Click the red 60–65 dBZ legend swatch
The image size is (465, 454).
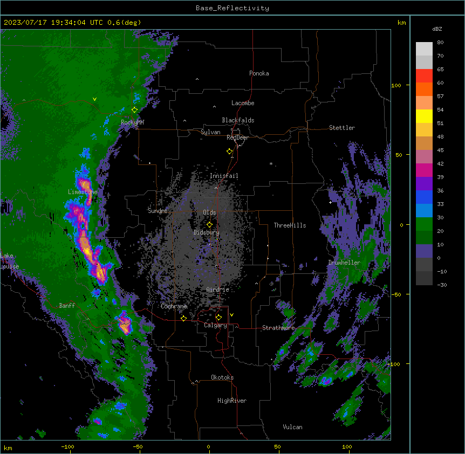tap(424, 76)
